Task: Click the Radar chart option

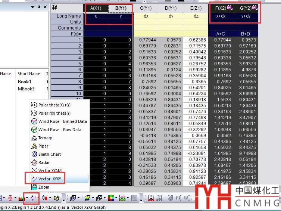Action: [44, 162]
